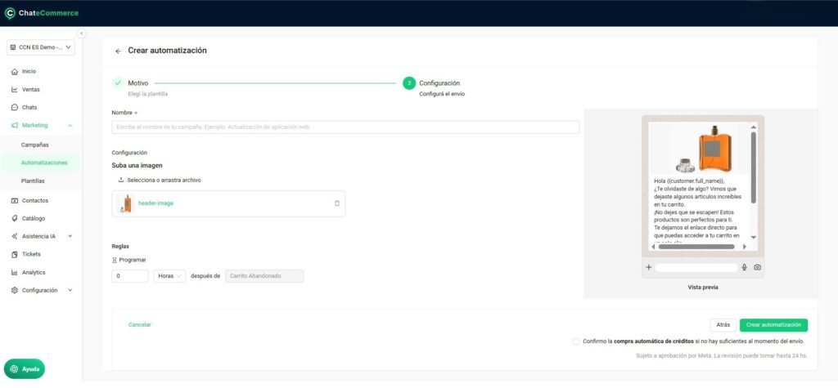Click the Ventas chart icon
Screen dimensions: 838x388
(15, 90)
